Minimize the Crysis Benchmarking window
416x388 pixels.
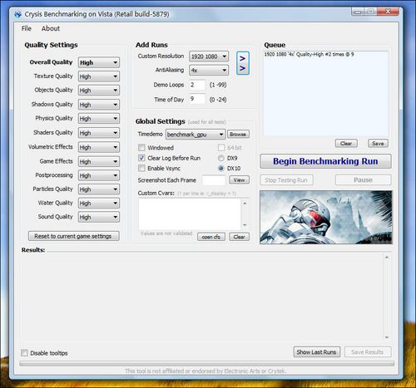tap(358, 12)
